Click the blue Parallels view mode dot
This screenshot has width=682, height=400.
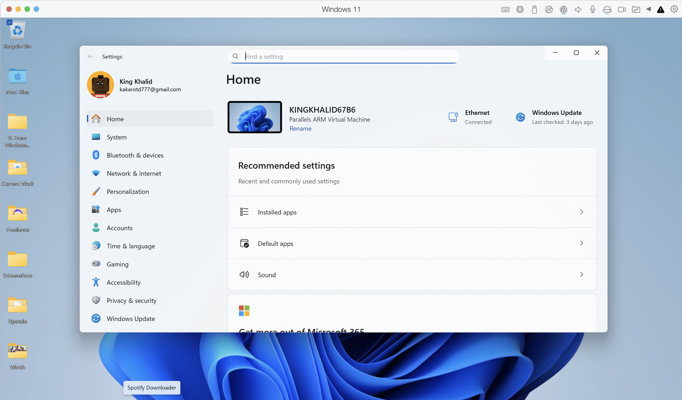(x=36, y=9)
